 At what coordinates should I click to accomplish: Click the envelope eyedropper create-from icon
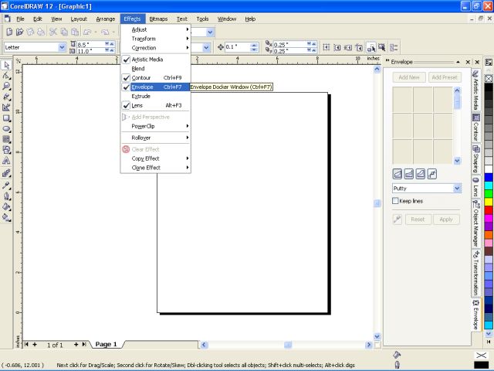[398, 219]
